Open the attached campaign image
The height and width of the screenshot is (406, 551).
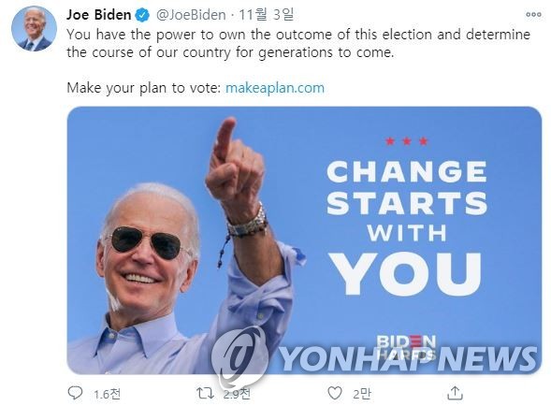[x=304, y=240]
